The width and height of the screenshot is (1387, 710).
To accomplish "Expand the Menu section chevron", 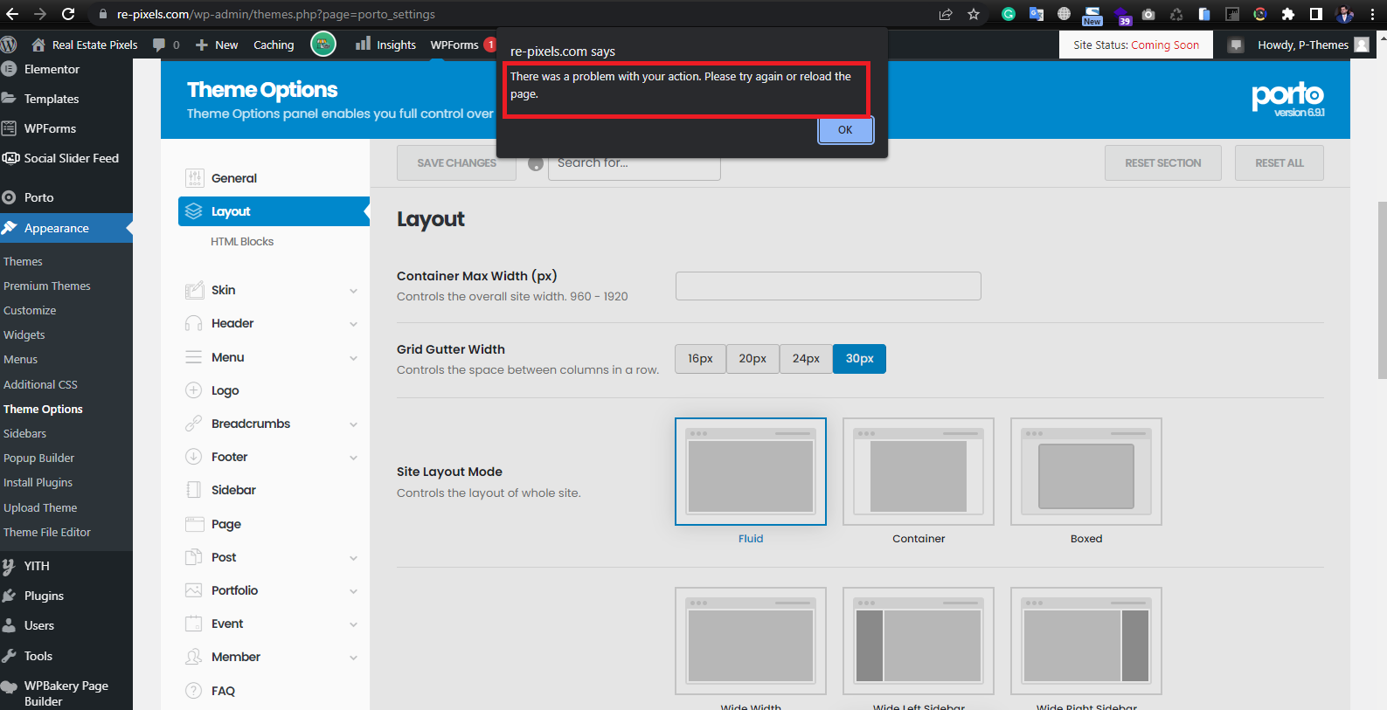I will (354, 358).
